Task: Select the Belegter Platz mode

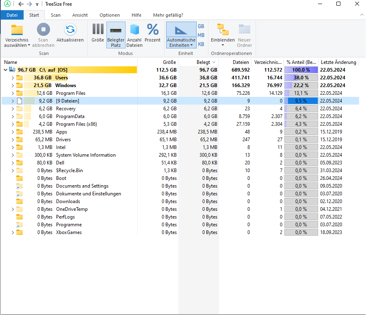Action: point(116,35)
